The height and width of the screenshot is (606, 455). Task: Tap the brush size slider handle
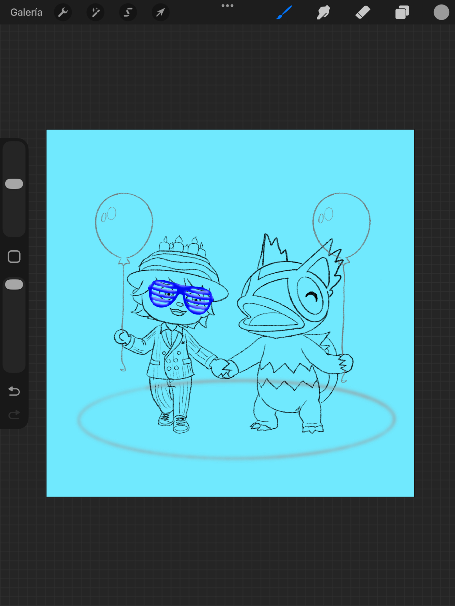click(x=14, y=184)
